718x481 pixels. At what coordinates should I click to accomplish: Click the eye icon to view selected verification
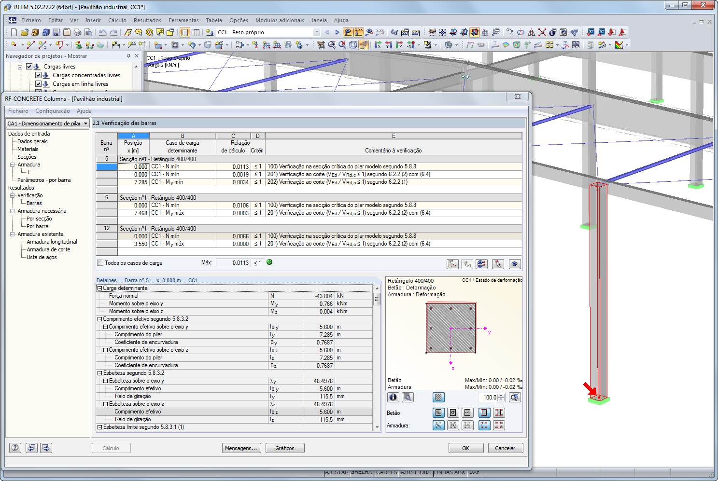[515, 264]
